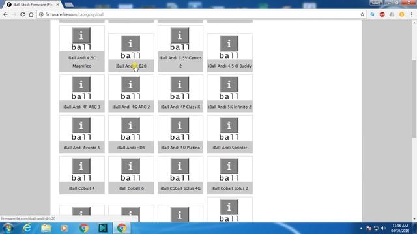Switch to the active Chrome taskbar window

click(122, 228)
